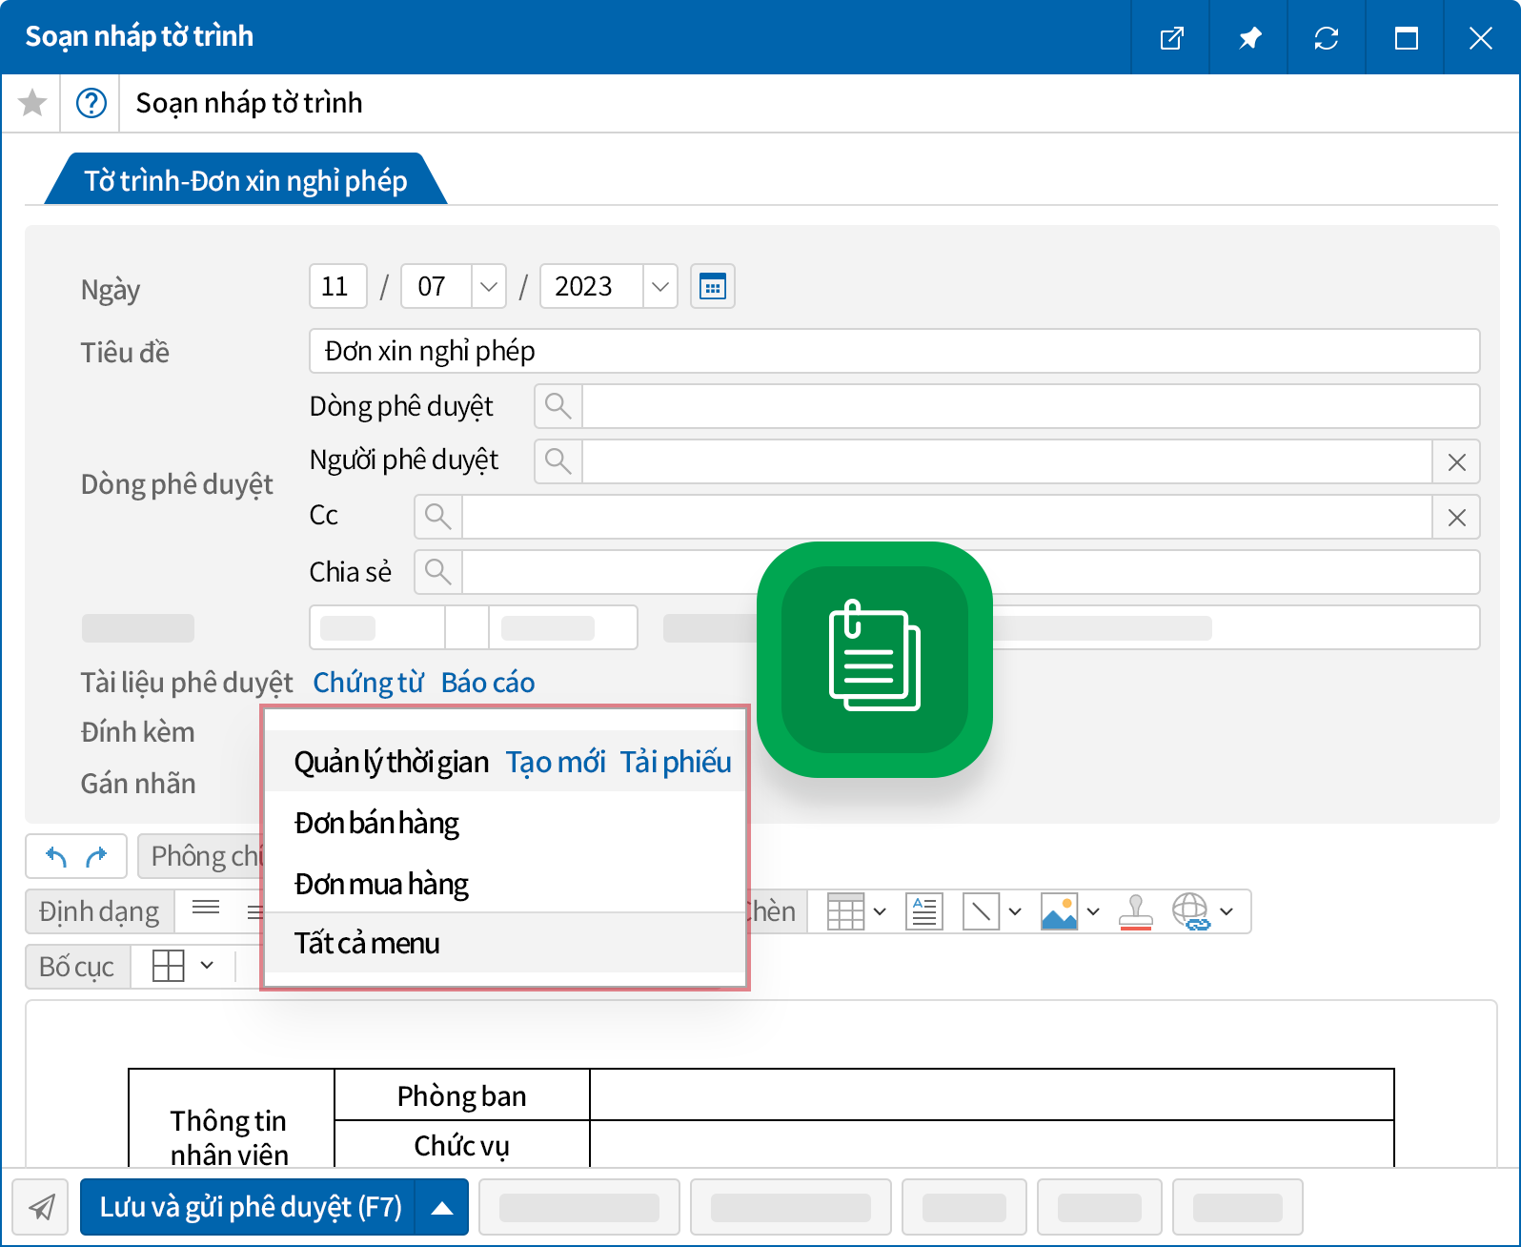
Task: Click the favorite star icon
Action: click(32, 103)
